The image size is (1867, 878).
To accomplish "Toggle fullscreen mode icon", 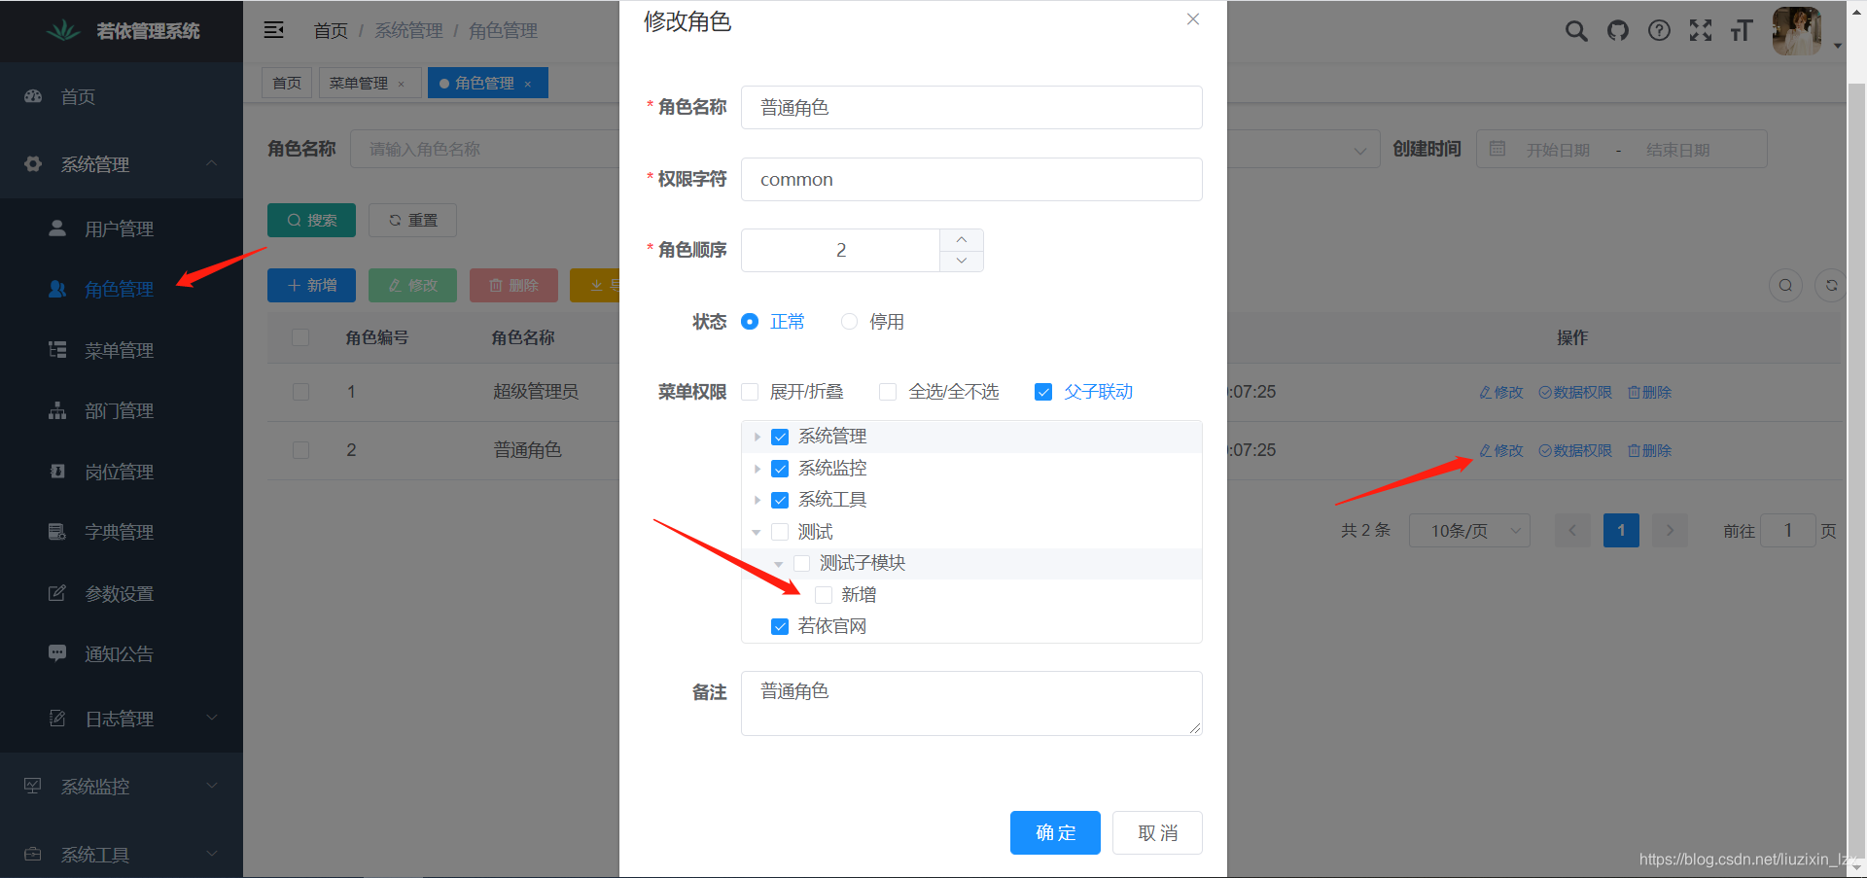I will click(1701, 31).
